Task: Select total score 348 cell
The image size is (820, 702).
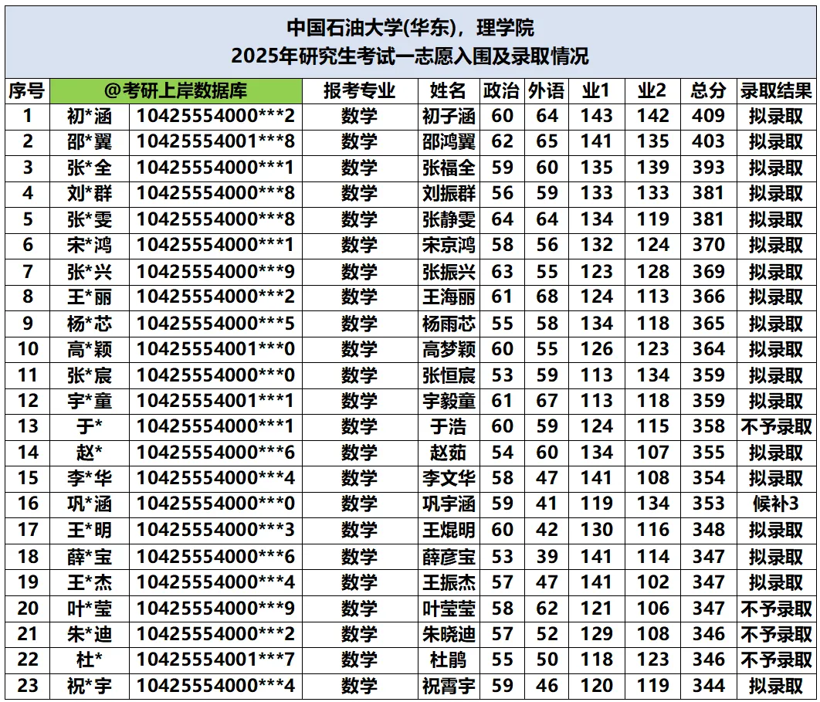Action: point(708,531)
